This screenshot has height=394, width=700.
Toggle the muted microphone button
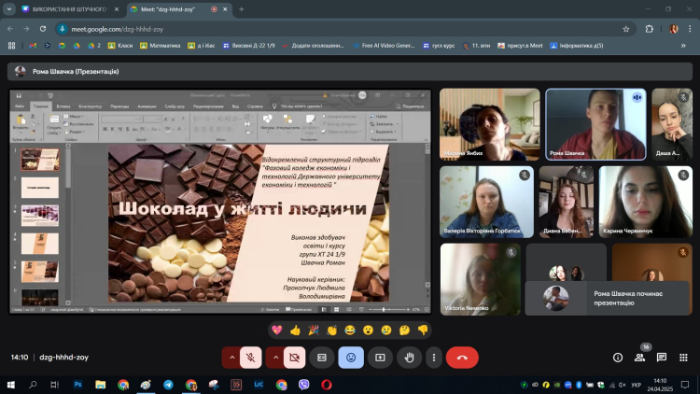tap(250, 357)
